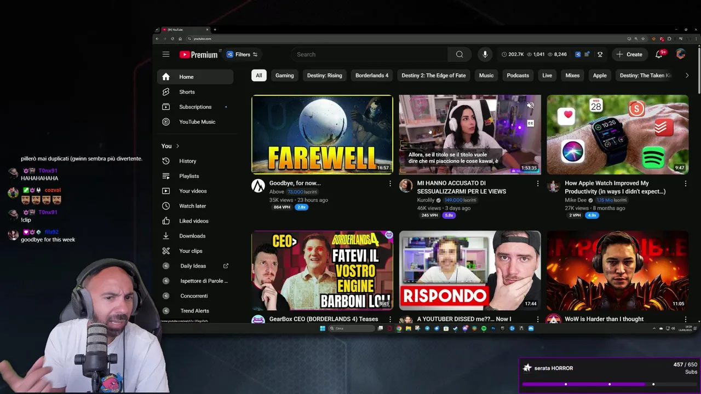
Task: Expand the You section chevron
Action: pyautogui.click(x=177, y=146)
